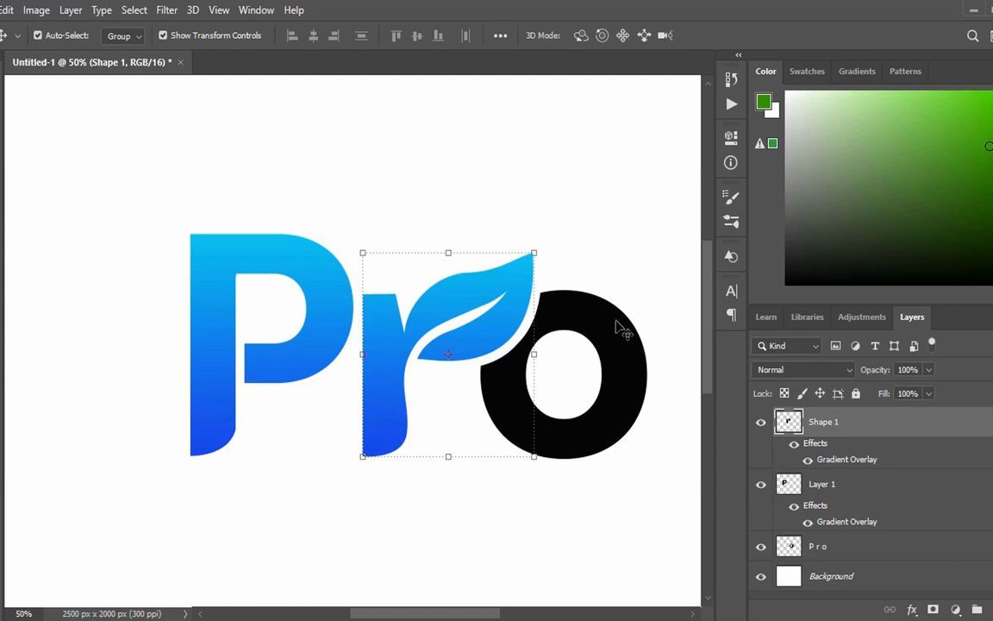Open the Normal blend mode dropdown
The image size is (993, 621).
point(803,369)
